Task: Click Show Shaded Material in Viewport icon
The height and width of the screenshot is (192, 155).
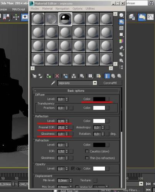Action: pyautogui.click(x=98, y=76)
